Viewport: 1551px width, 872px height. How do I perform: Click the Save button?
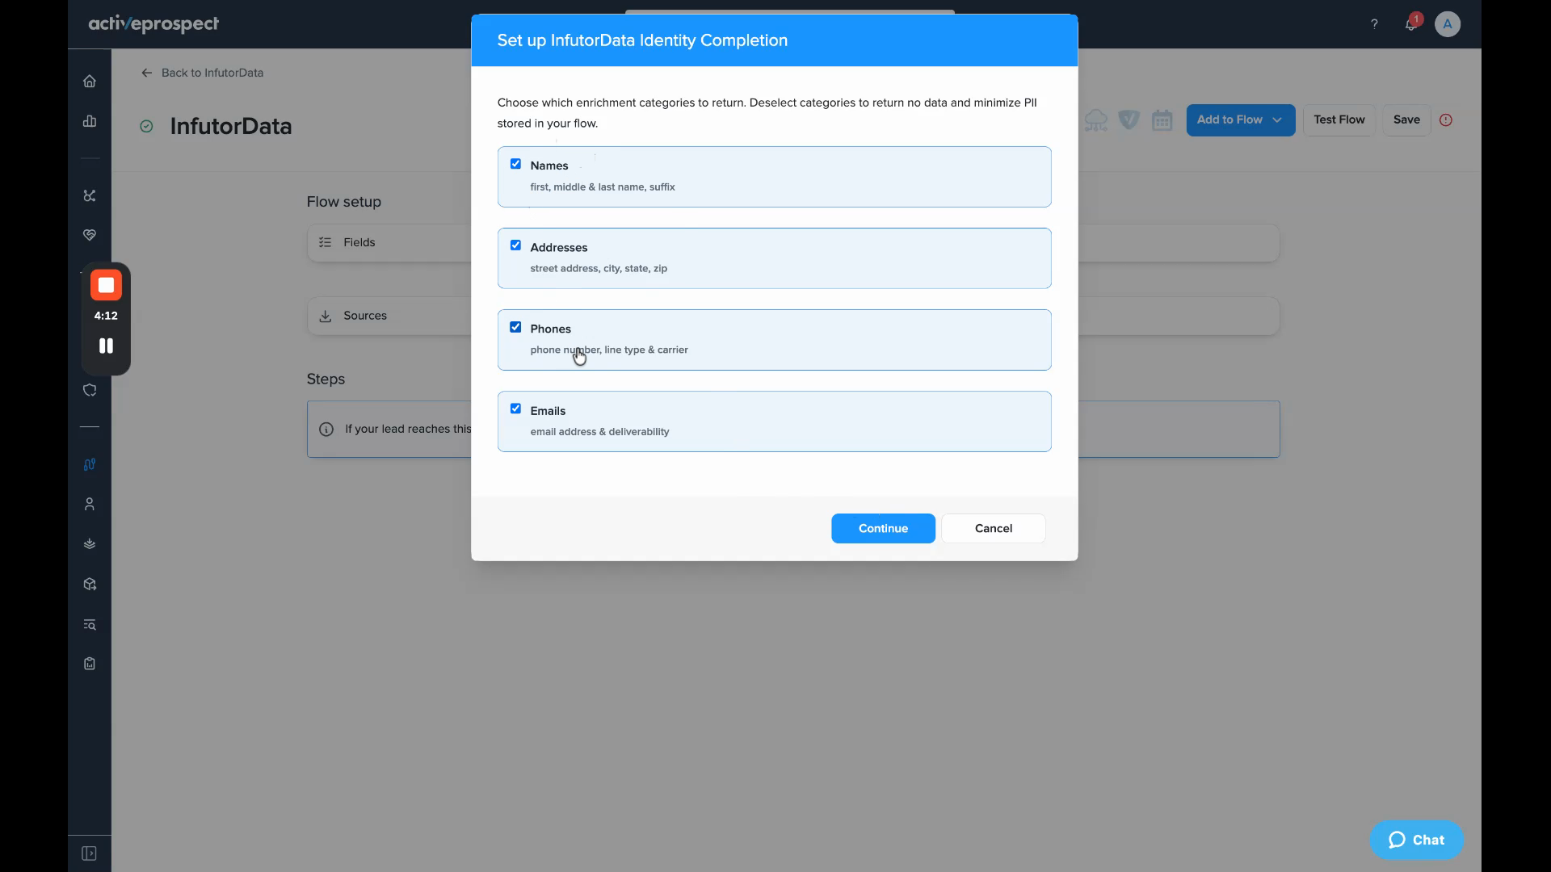pos(1406,119)
